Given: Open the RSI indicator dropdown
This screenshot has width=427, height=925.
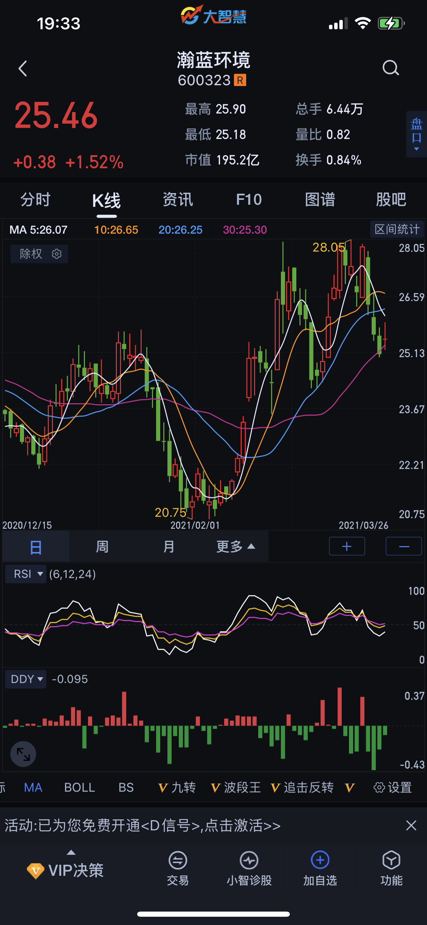Looking at the screenshot, I should (26, 574).
